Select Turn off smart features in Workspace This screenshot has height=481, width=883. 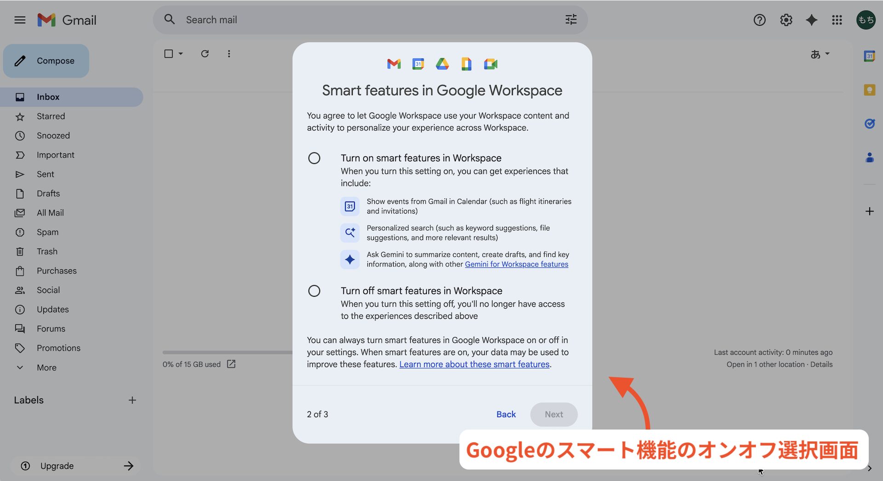tap(314, 291)
